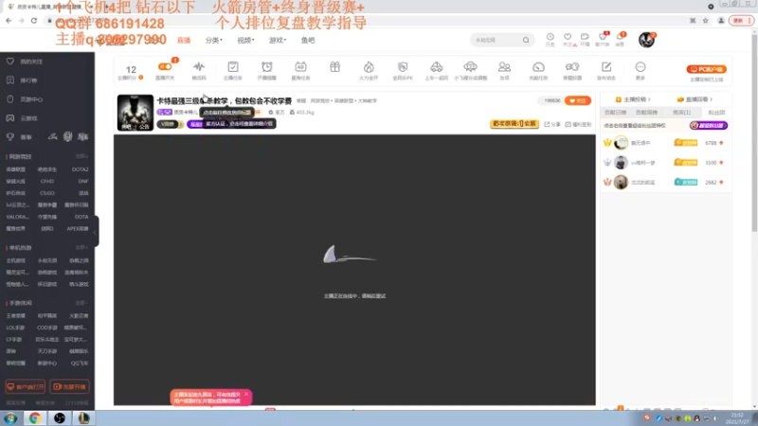Screen dimensions: 758x426
Task: Switch to the 贡献日榜 tab
Action: 615,113
